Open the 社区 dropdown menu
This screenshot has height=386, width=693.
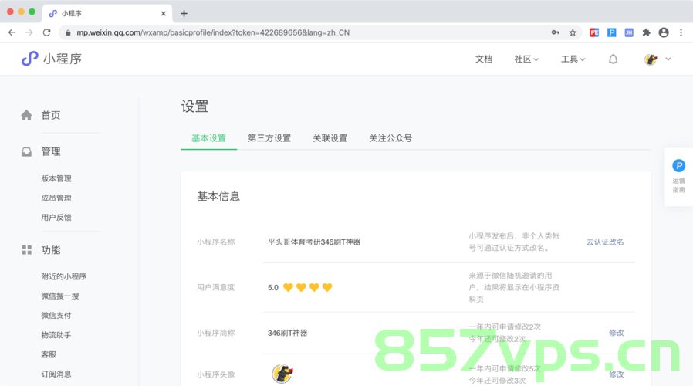[526, 59]
